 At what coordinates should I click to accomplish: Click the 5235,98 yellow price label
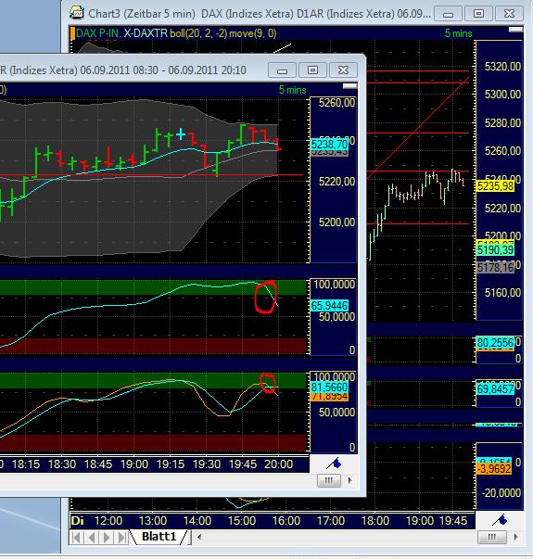click(496, 186)
